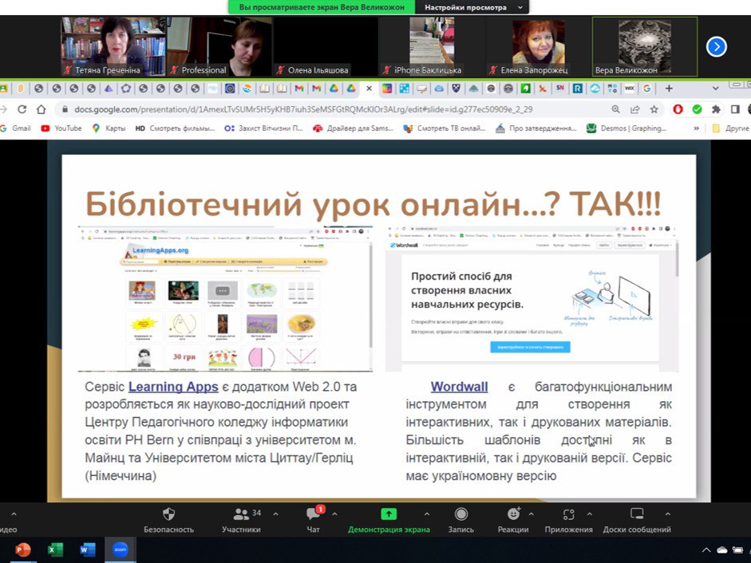Expand the arrow next to Share Screen

(426, 514)
